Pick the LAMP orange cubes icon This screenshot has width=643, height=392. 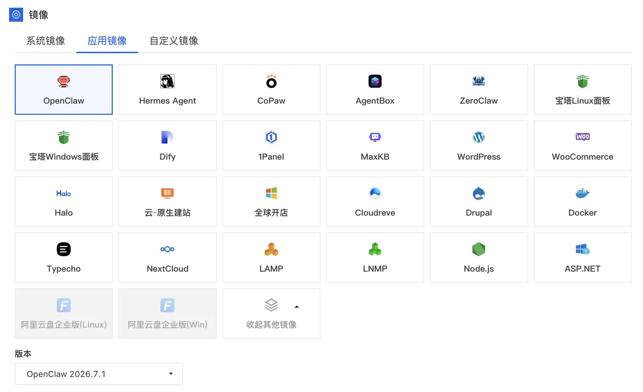pyautogui.click(x=271, y=249)
